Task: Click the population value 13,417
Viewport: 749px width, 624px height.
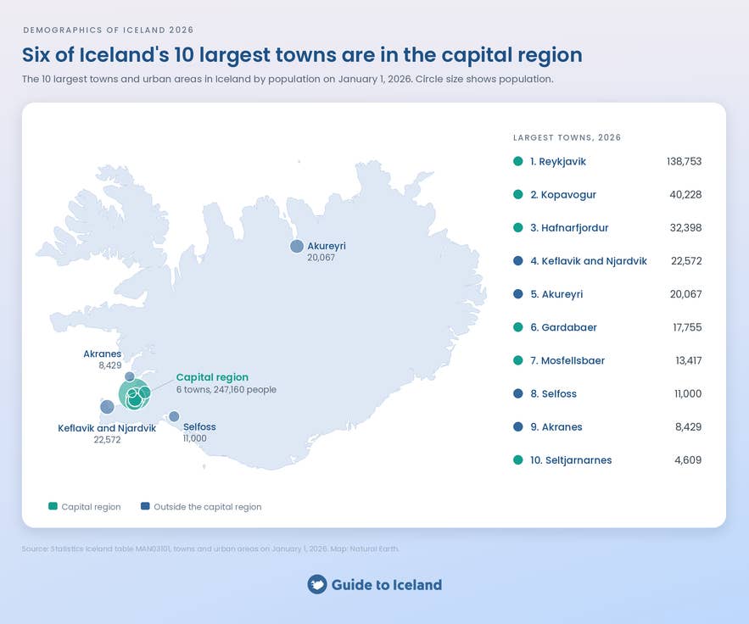Action: point(688,360)
